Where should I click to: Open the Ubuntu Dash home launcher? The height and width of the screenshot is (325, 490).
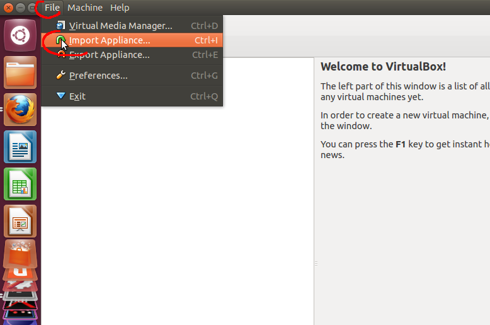point(20,35)
